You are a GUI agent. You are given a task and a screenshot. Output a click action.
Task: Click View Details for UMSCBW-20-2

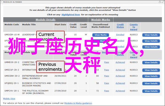point(151,76)
